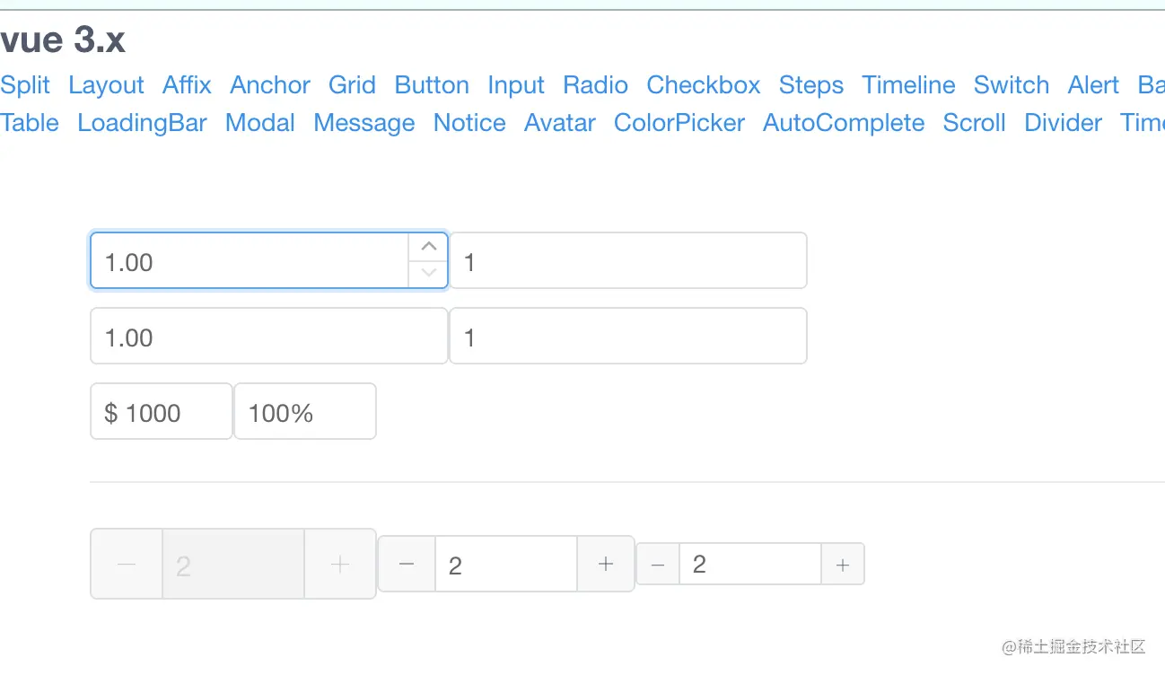
Task: Select the Modal link
Action: (260, 123)
